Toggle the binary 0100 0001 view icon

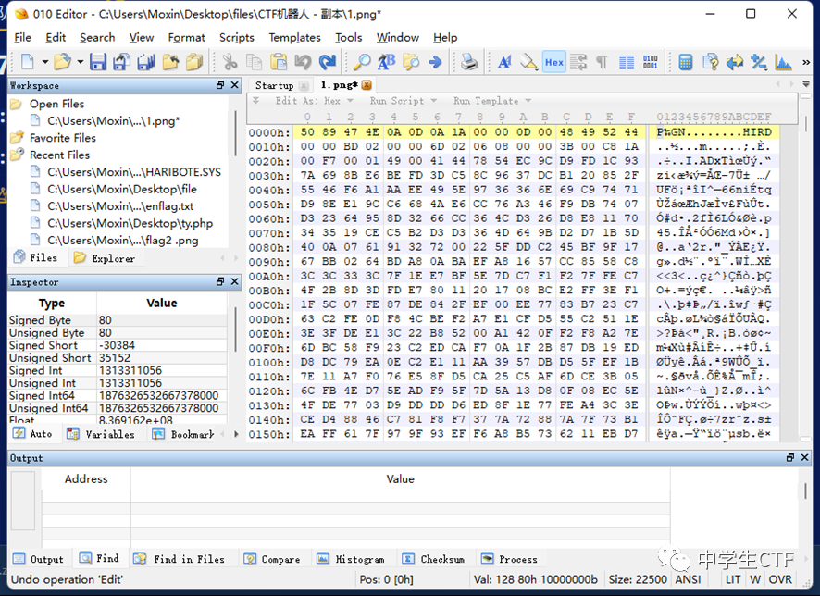tap(651, 62)
